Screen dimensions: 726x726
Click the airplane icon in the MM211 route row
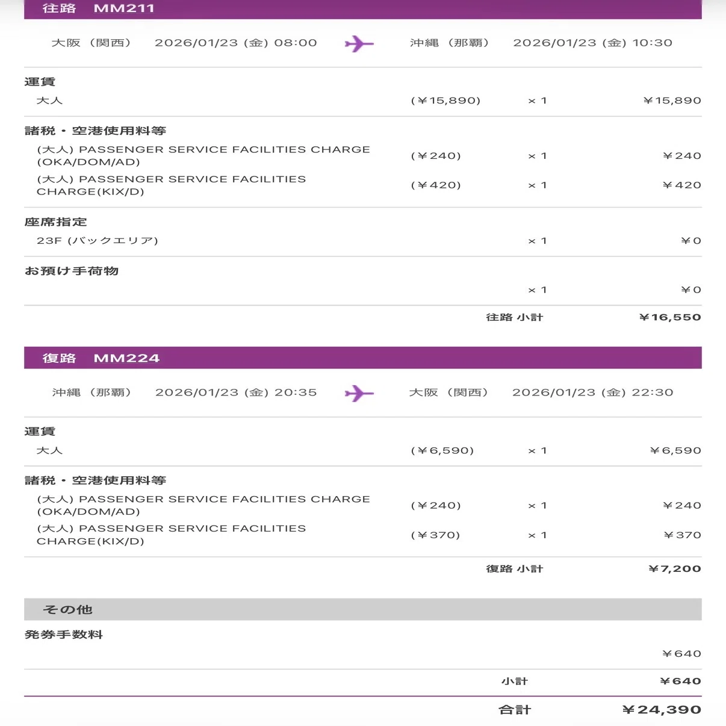(359, 43)
